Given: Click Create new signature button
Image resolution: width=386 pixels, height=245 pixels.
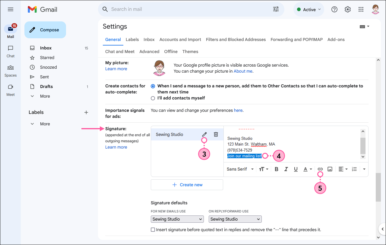Looking at the screenshot, I should point(187,185).
